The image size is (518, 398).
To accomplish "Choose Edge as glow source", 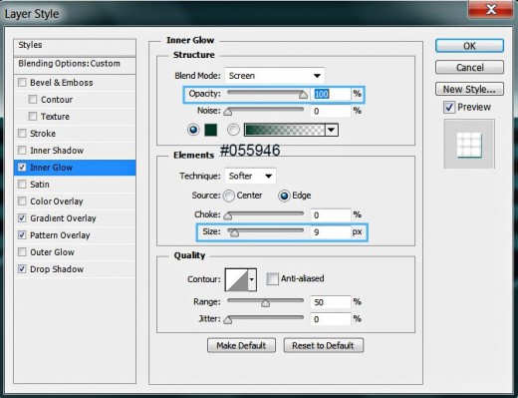I will coord(284,196).
